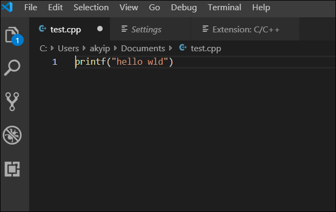The height and width of the screenshot is (212, 336).
Task: Select the C: breadcrumb segment
Action: [43, 49]
